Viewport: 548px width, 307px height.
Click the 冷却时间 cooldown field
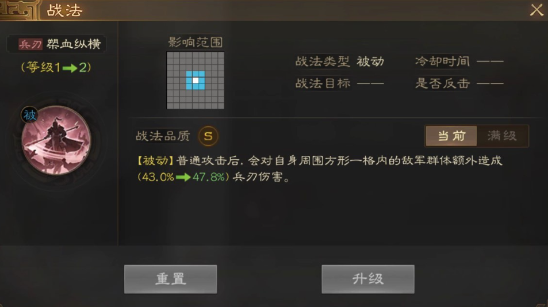click(x=459, y=62)
